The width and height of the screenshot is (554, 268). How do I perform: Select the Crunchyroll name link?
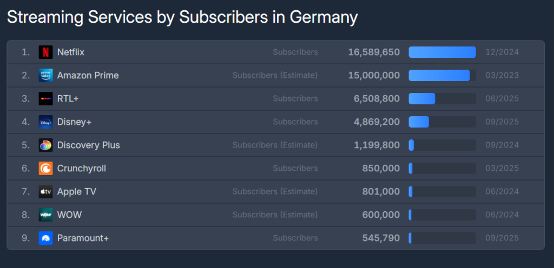click(82, 169)
